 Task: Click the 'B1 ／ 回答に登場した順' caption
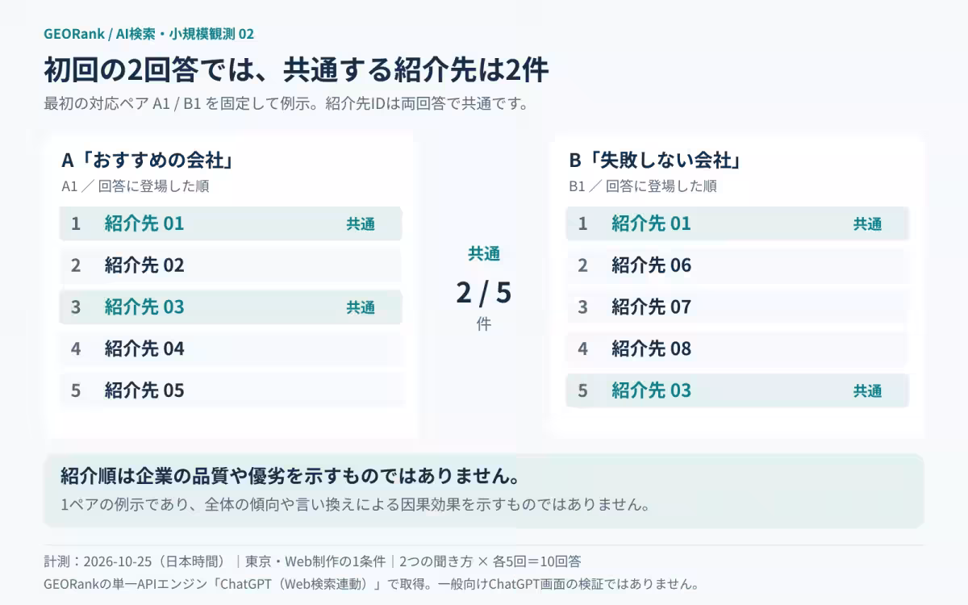(643, 186)
